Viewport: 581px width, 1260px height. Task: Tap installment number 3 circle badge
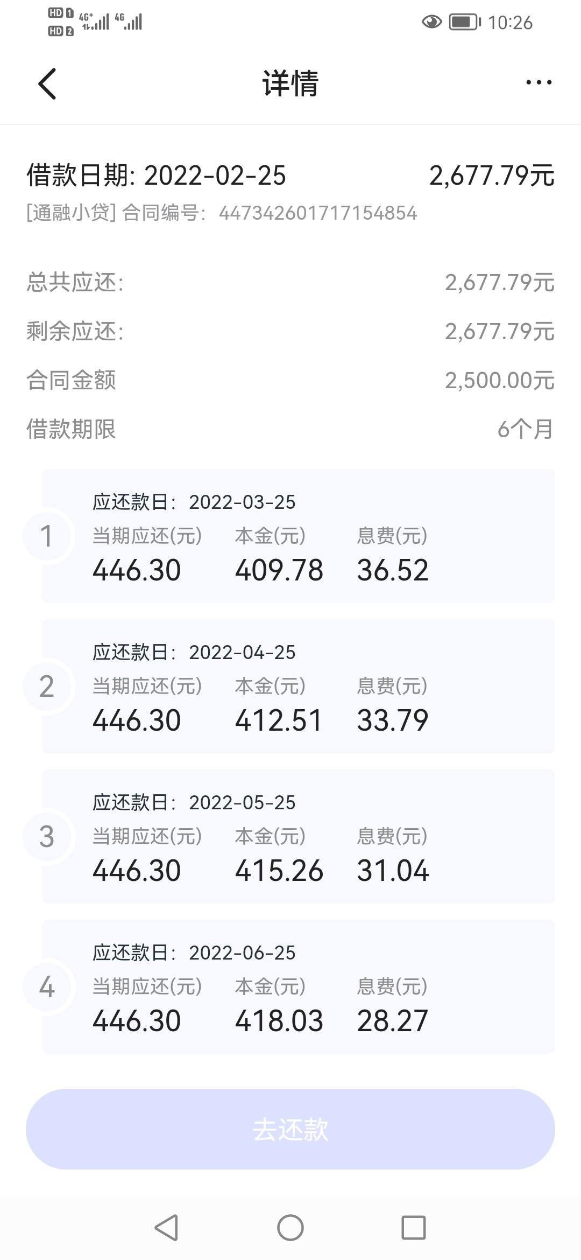tap(47, 837)
